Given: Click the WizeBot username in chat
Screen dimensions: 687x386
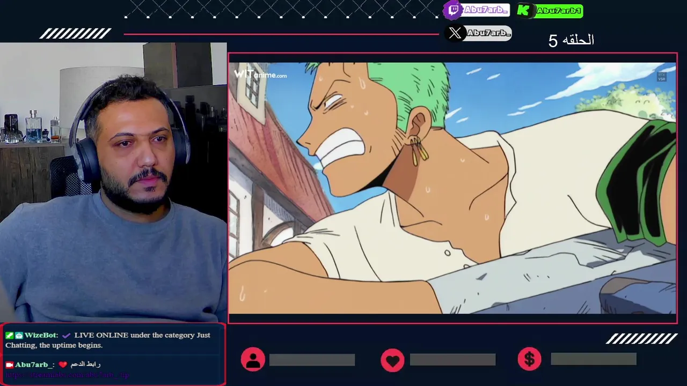Looking at the screenshot, I should (40, 335).
